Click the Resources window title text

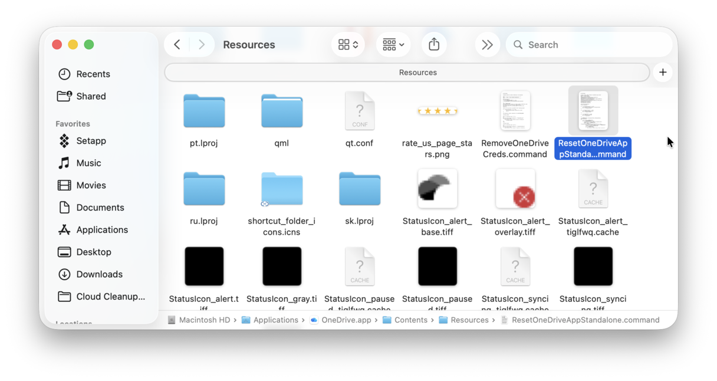point(249,45)
